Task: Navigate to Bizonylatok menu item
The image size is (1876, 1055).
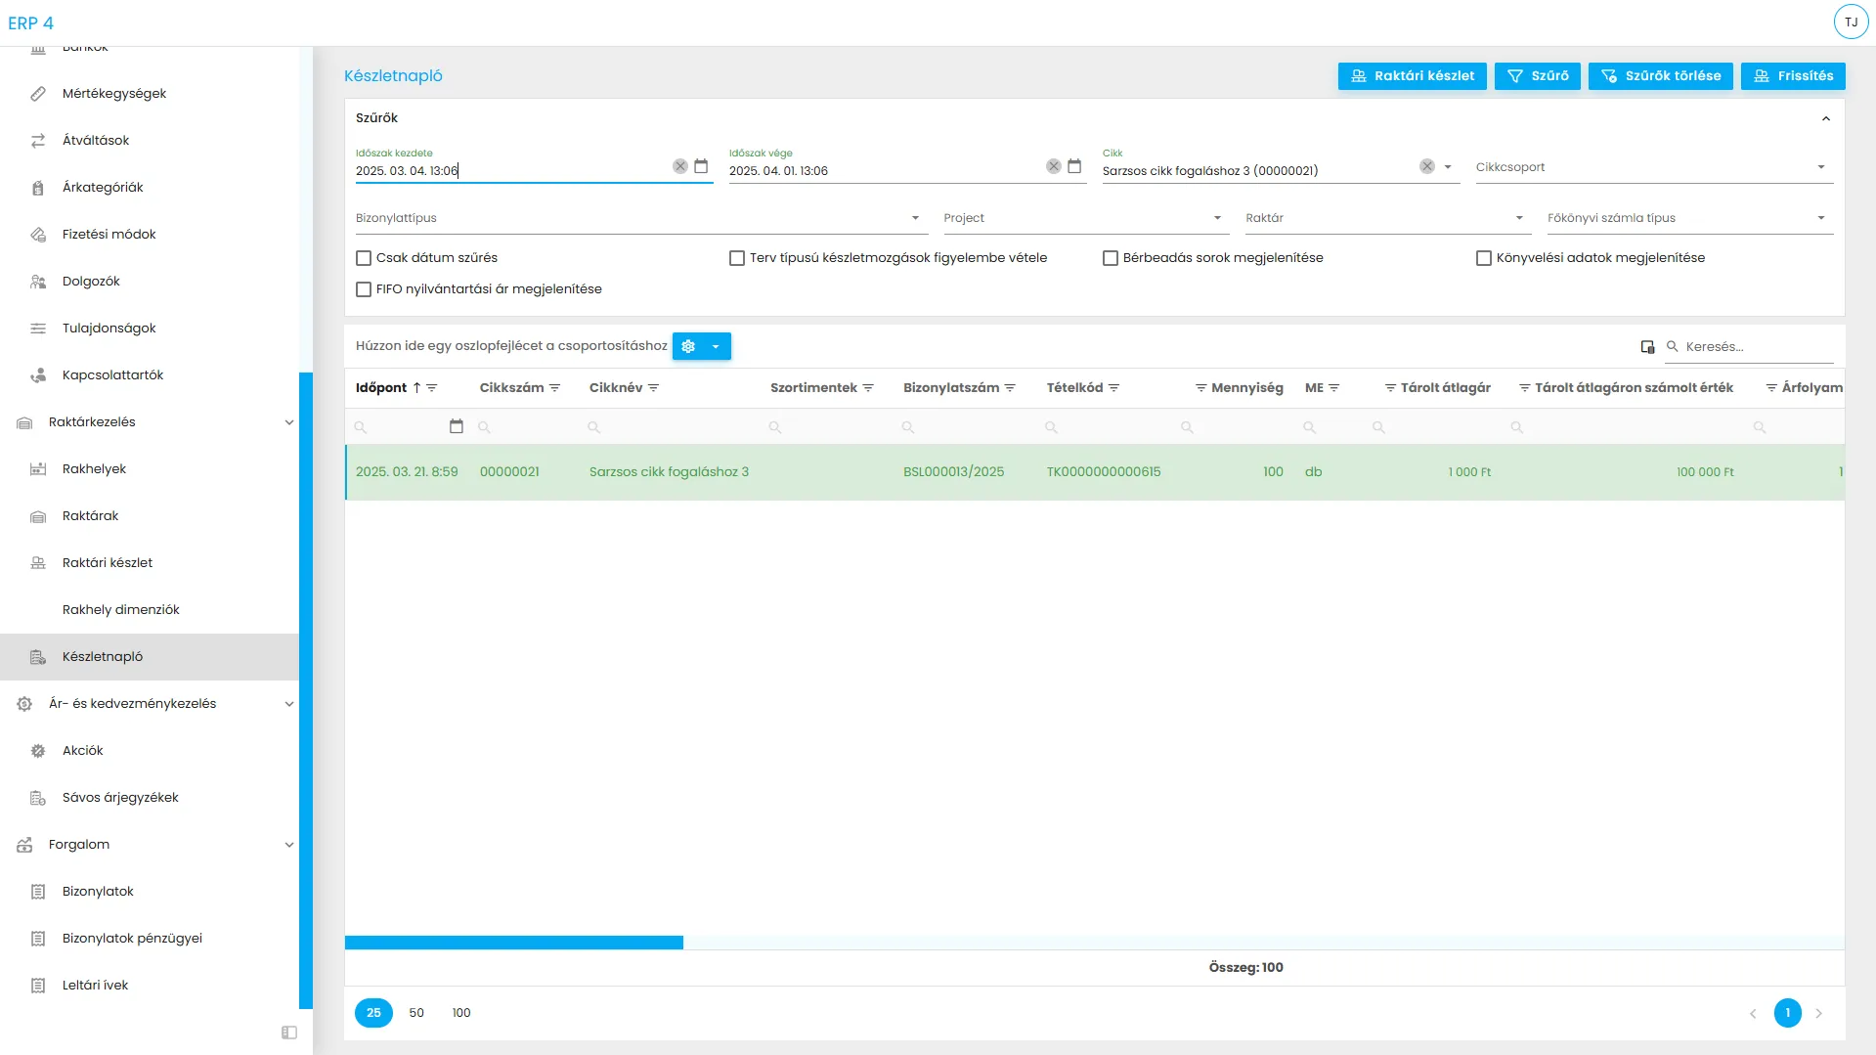Action: point(98,892)
